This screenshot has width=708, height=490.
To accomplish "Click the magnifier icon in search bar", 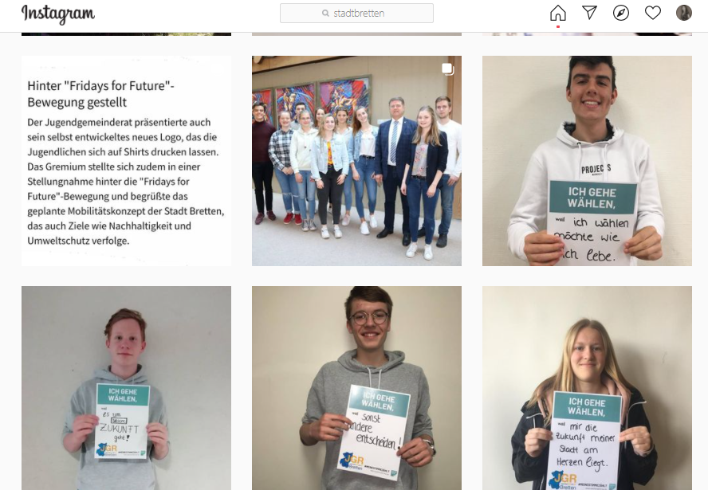I will [x=325, y=14].
